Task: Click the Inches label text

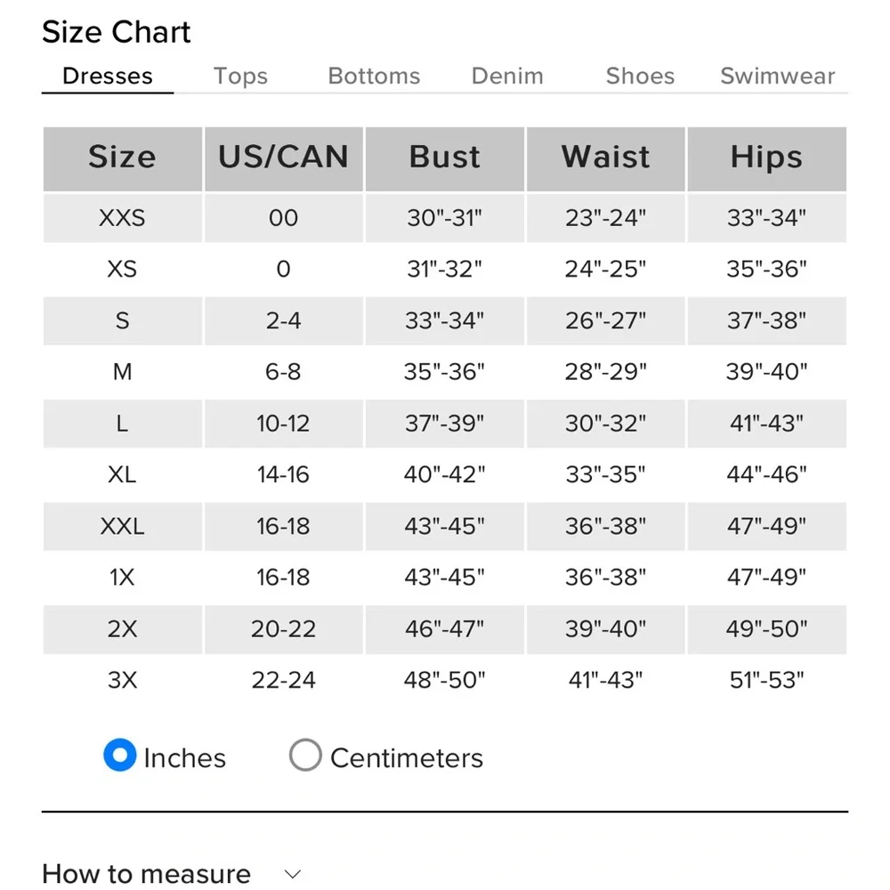Action: pos(184,758)
